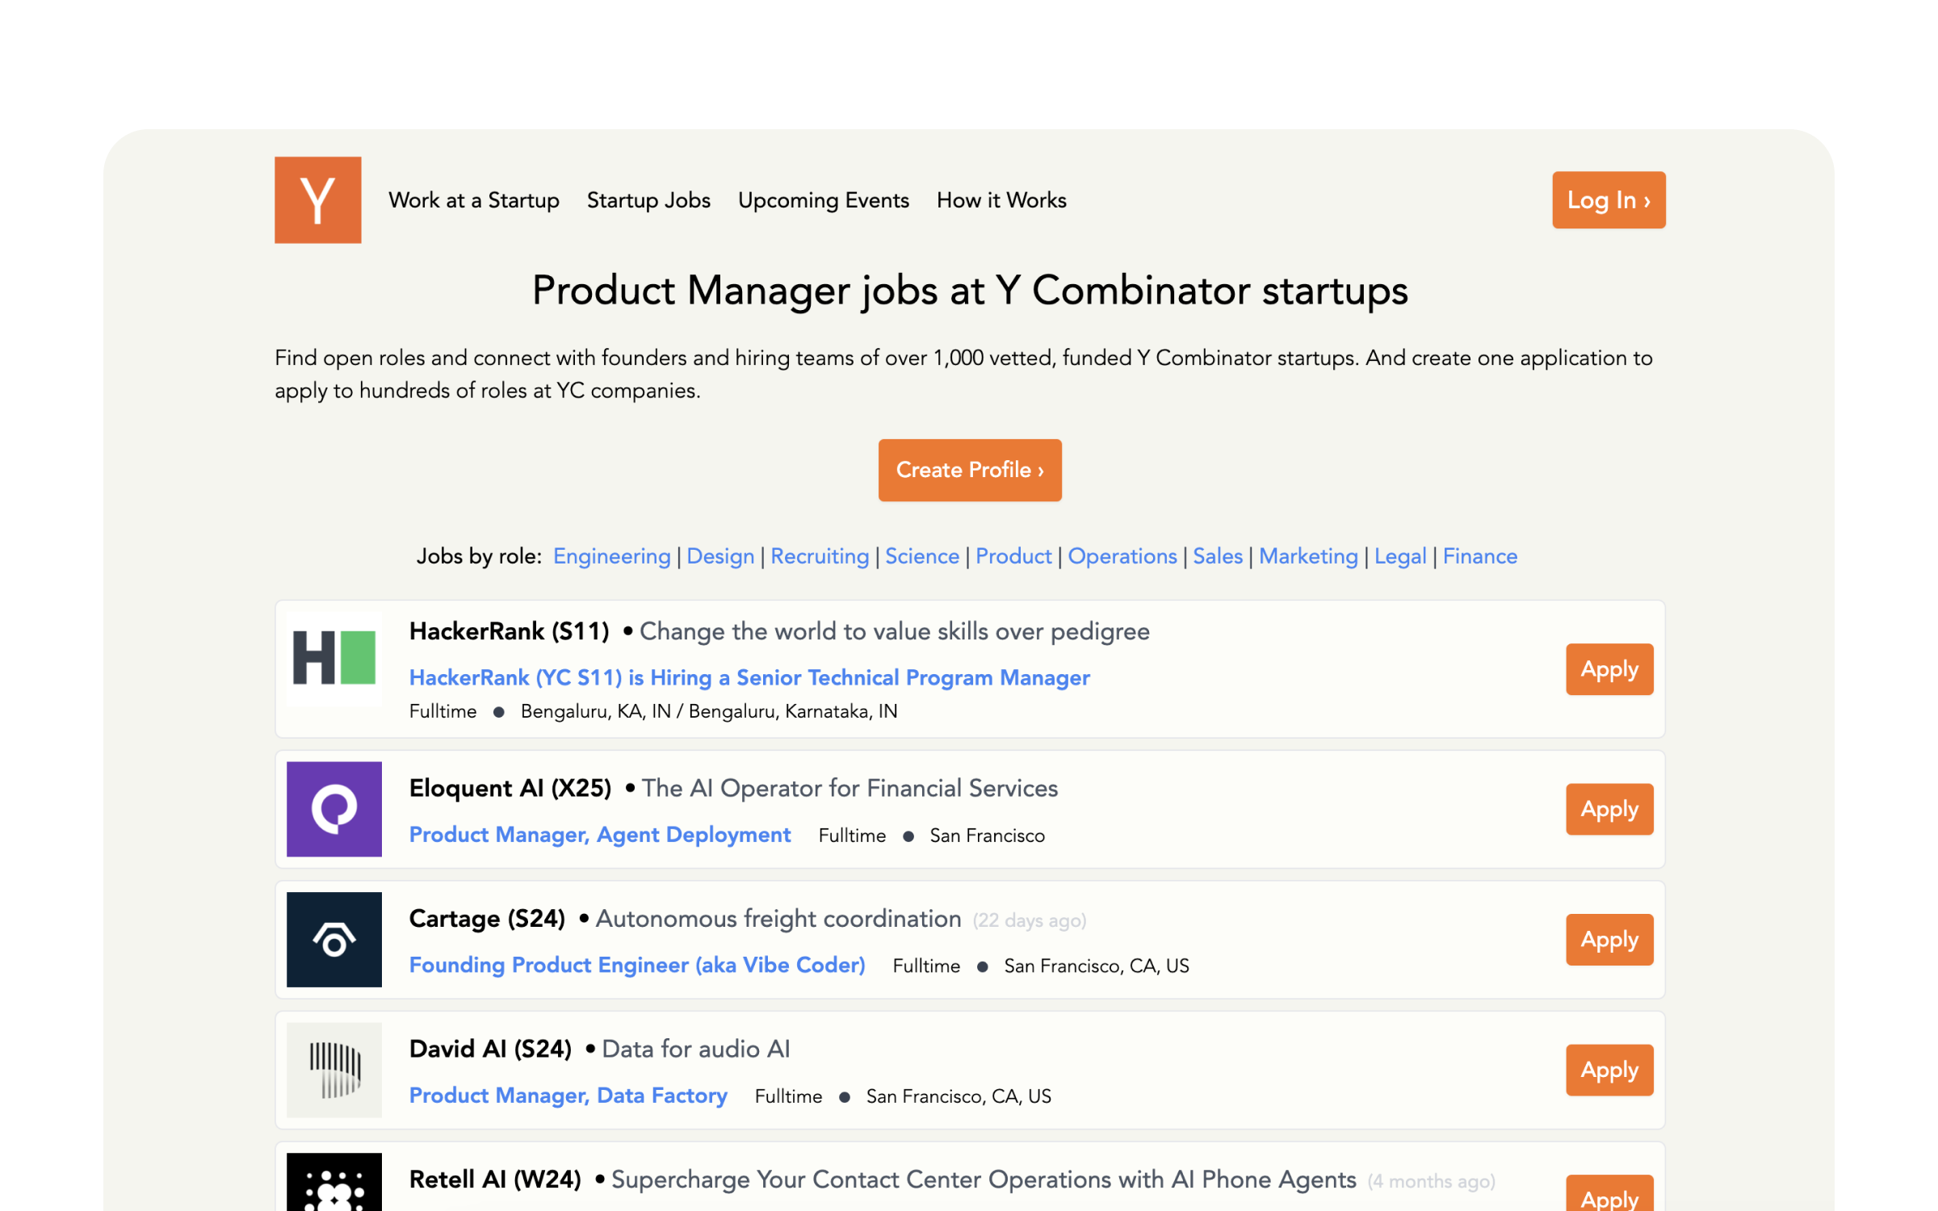Click 'Autonomous freight coordination' tagline
The height and width of the screenshot is (1211, 1938).
tap(778, 919)
